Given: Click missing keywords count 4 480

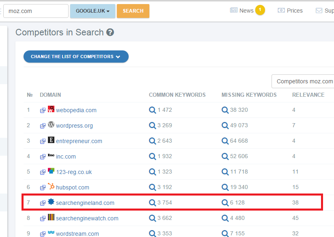Looking at the screenshot, I should [237, 218].
